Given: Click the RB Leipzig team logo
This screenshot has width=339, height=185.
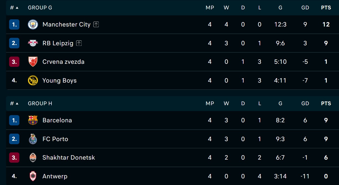Looking at the screenshot, I should click(x=33, y=43).
